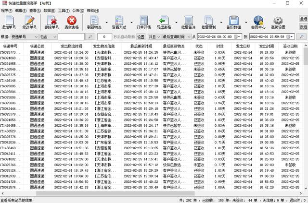Click timestamp 2022-02-24 18:28:56 in 发出物流时间
Image resolution: width=308 pixels, height=203 pixels.
point(71,58)
